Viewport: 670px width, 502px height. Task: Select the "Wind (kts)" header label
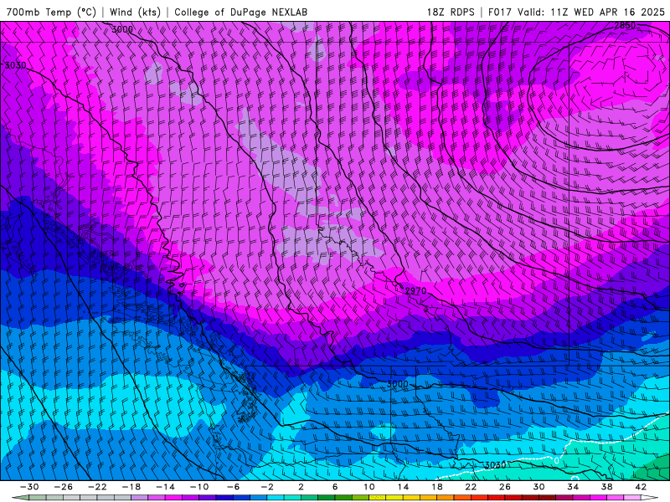point(135,12)
